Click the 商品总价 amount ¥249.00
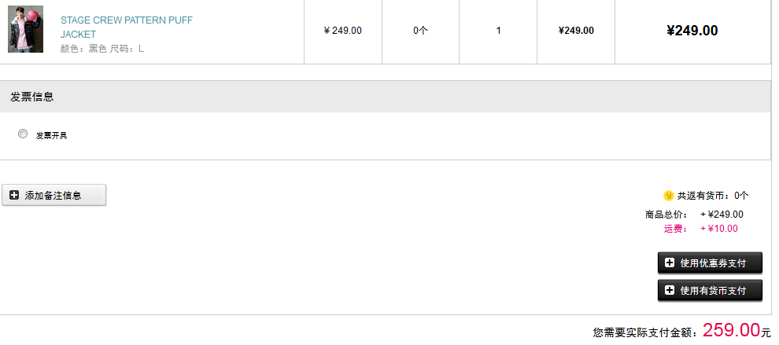Image resolution: width=779 pixels, height=345 pixels. tap(722, 215)
